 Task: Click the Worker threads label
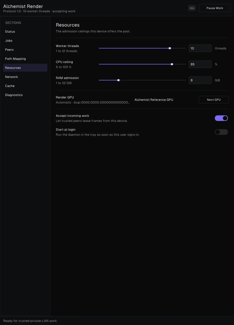click(x=68, y=46)
